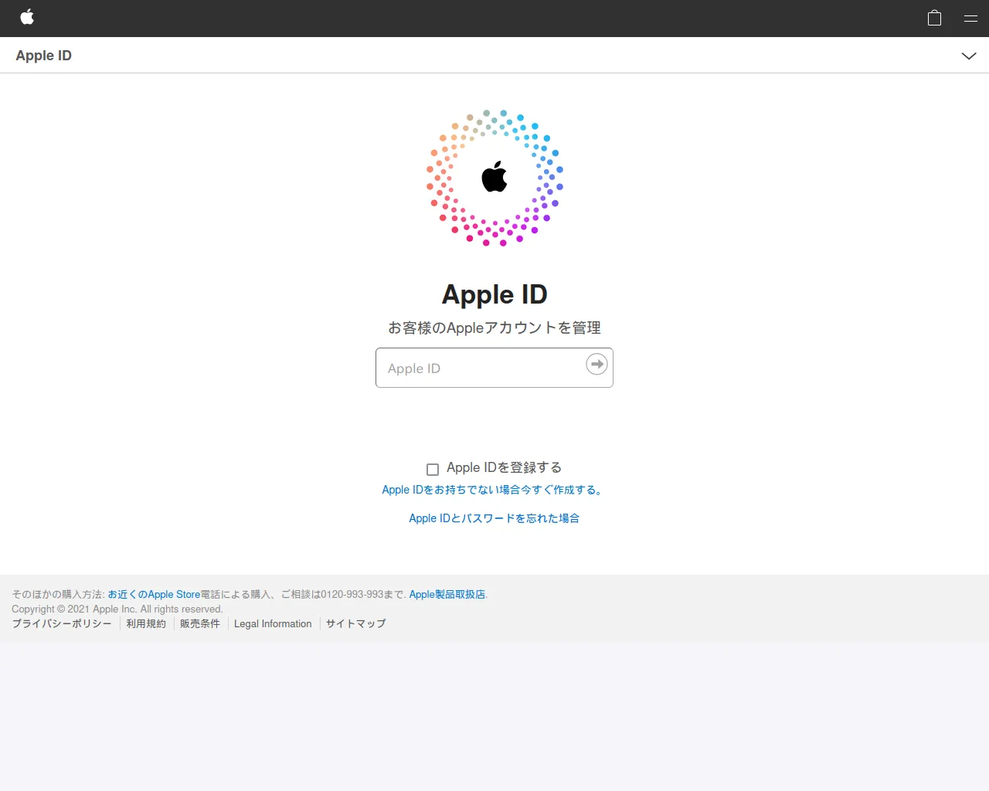Screen dimensions: 989x791
Task: Open the プライバシーポリシー footer link
Action: pos(61,623)
